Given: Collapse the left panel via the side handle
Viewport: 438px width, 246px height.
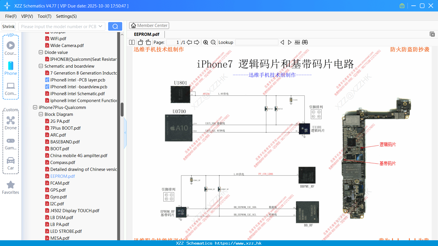Looking at the screenshot, I should pos(125,132).
